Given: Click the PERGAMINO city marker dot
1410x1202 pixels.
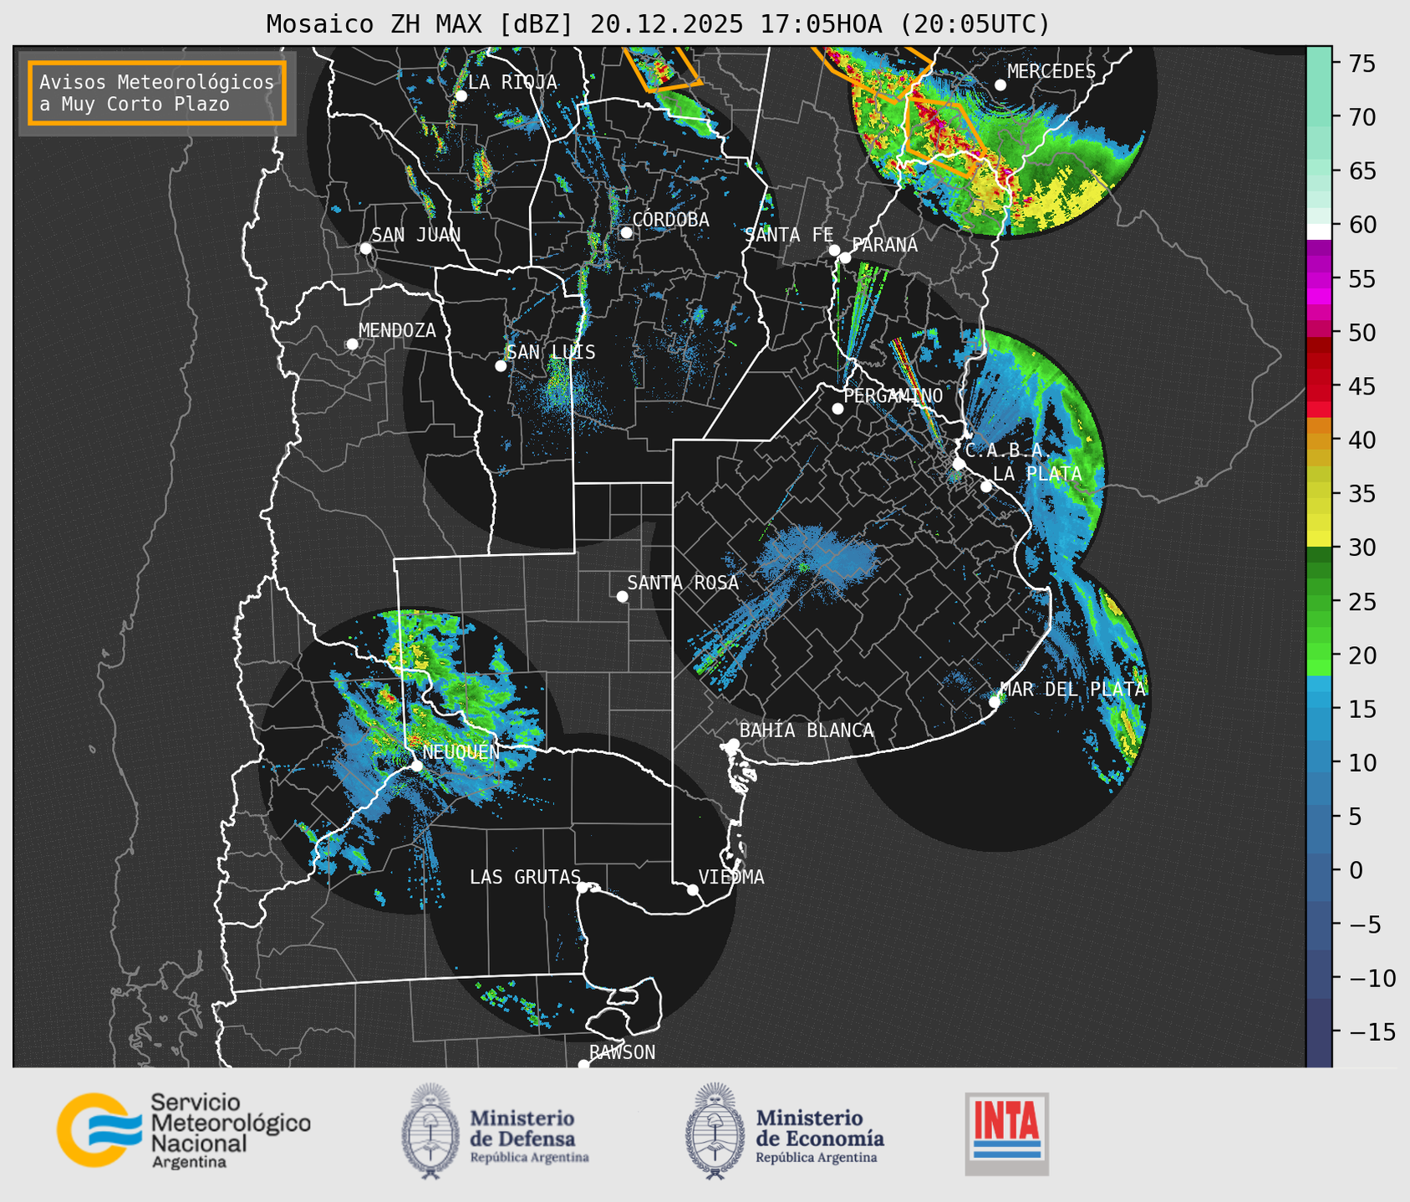Looking at the screenshot, I should click(837, 409).
